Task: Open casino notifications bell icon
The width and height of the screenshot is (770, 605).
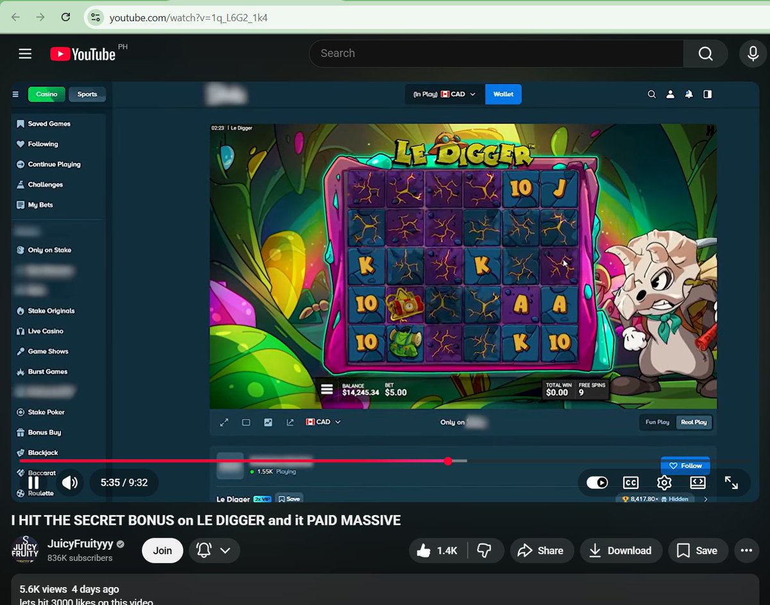Action: [689, 94]
